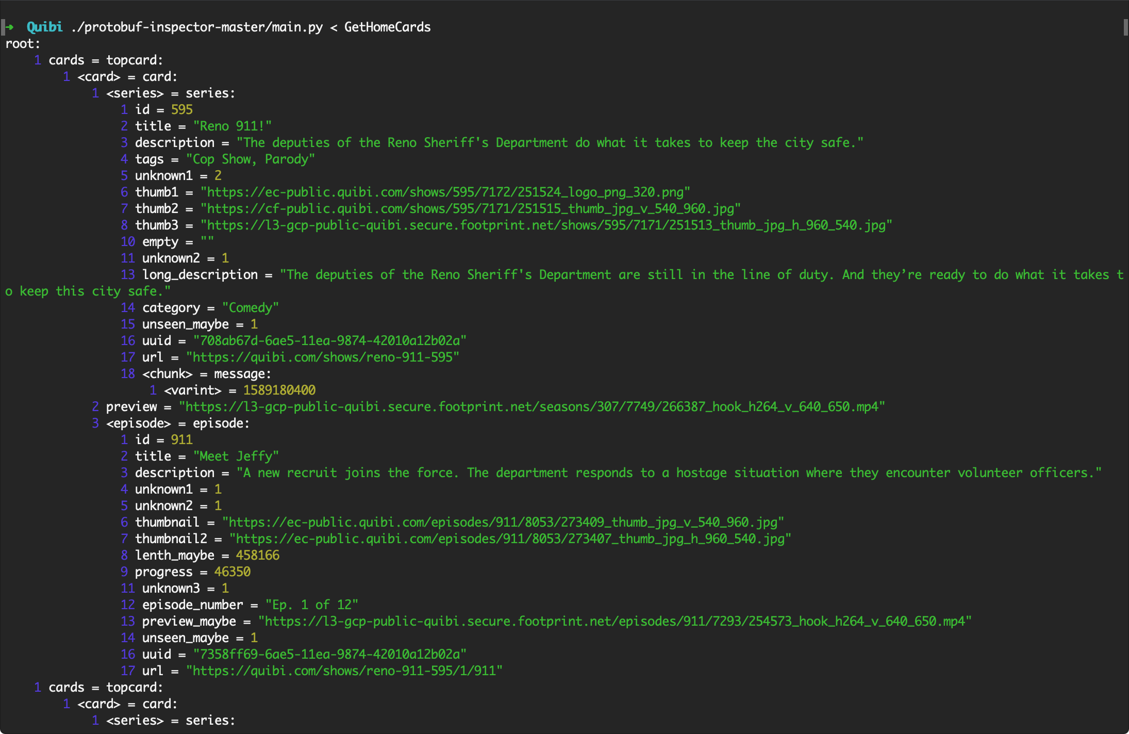
Task: Click the 'root:' line
Action: pos(23,44)
